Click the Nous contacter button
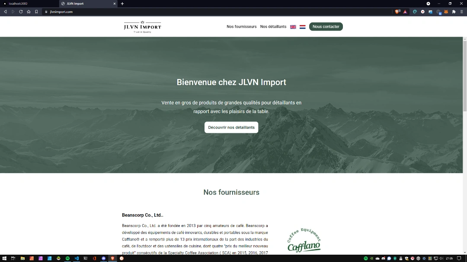This screenshot has height=262, width=467. click(326, 26)
